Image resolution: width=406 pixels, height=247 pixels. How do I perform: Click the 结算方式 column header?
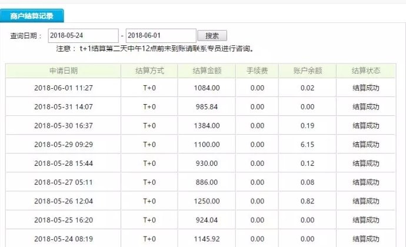point(149,71)
